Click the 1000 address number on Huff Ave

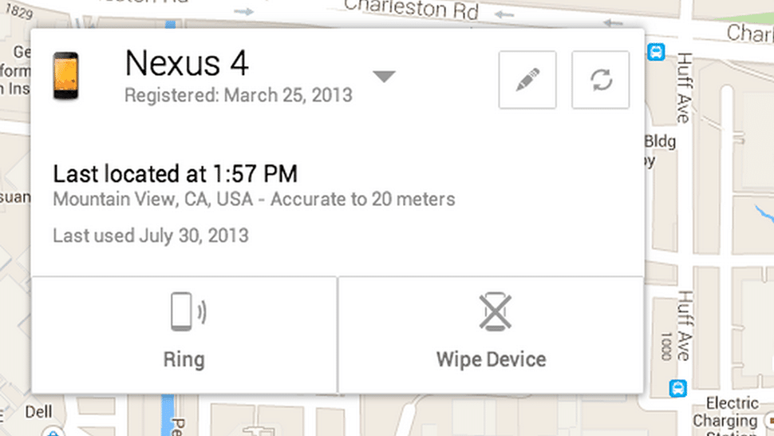(666, 345)
